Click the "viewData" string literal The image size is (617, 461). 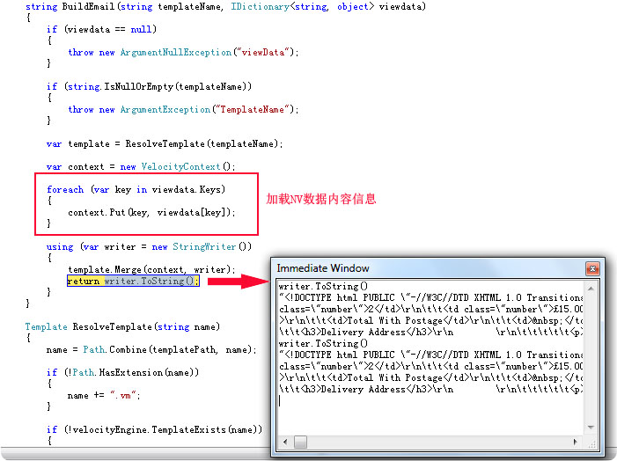(x=263, y=52)
